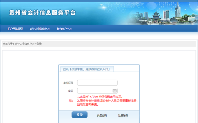The height and width of the screenshot is (123, 198).
Task: Open 机构用户中心 menu item
Action: click(x=64, y=29)
